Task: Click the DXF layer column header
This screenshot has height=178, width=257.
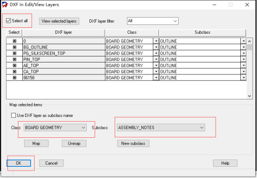Action: (x=64, y=32)
